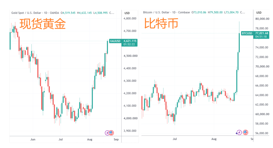Select the Sep marker on gold time axis
This screenshot has width=273, height=148.
[116, 139]
